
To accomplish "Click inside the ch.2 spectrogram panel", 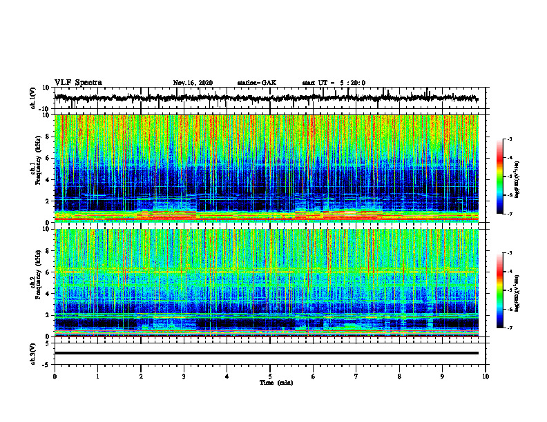I will 266,283.
